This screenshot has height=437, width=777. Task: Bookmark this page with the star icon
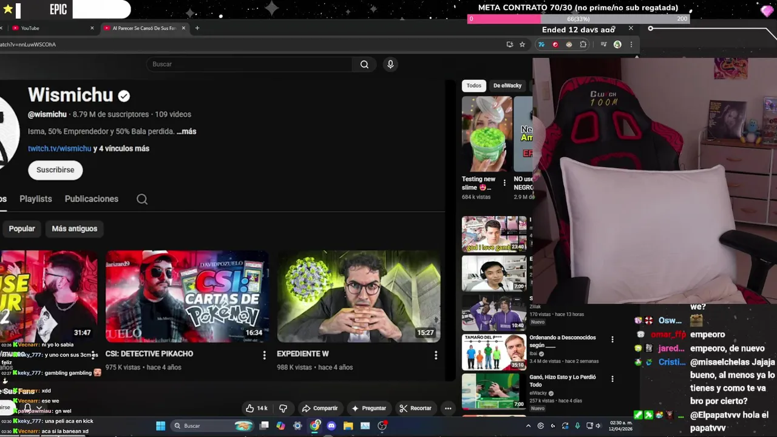522,44
